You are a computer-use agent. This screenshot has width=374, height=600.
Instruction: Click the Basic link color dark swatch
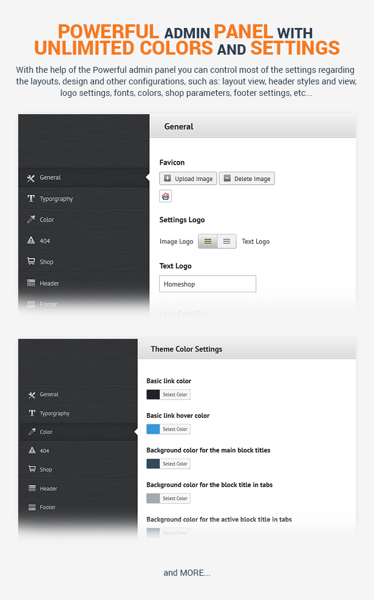[153, 395]
